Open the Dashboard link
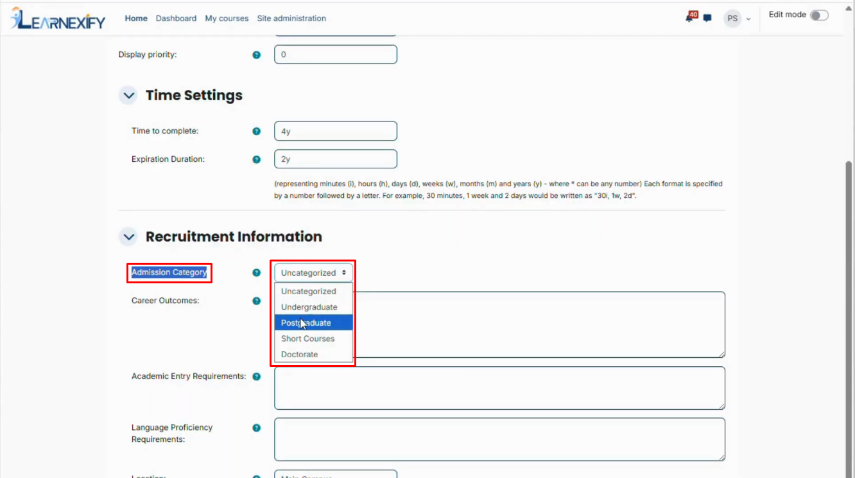This screenshot has height=478, width=855. (176, 19)
